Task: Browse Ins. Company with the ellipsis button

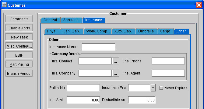Action: pos(115,73)
